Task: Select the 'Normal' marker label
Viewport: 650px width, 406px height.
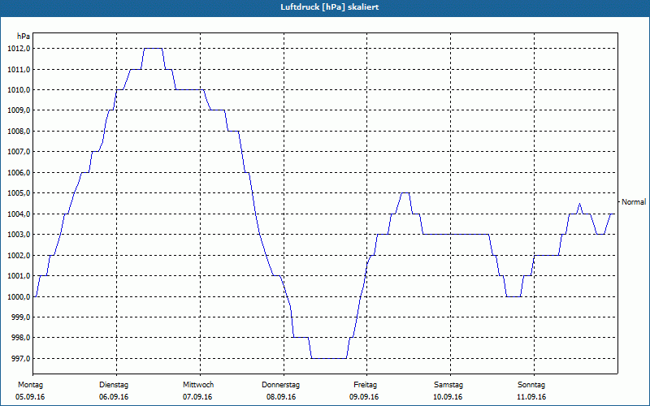Action: click(634, 201)
